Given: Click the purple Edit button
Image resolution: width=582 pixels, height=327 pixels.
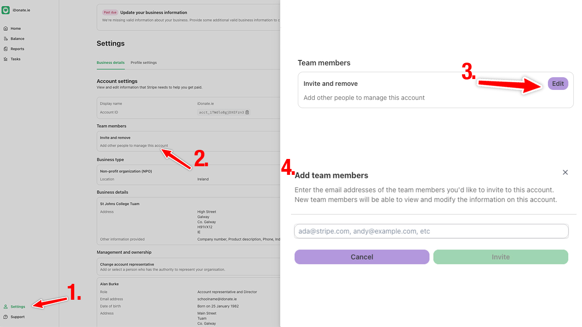Looking at the screenshot, I should (558, 84).
